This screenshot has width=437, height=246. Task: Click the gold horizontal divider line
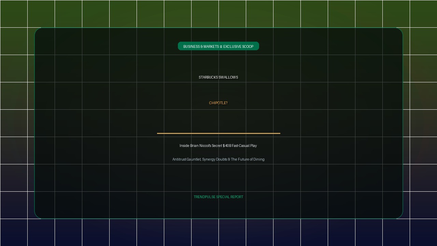click(x=218, y=133)
